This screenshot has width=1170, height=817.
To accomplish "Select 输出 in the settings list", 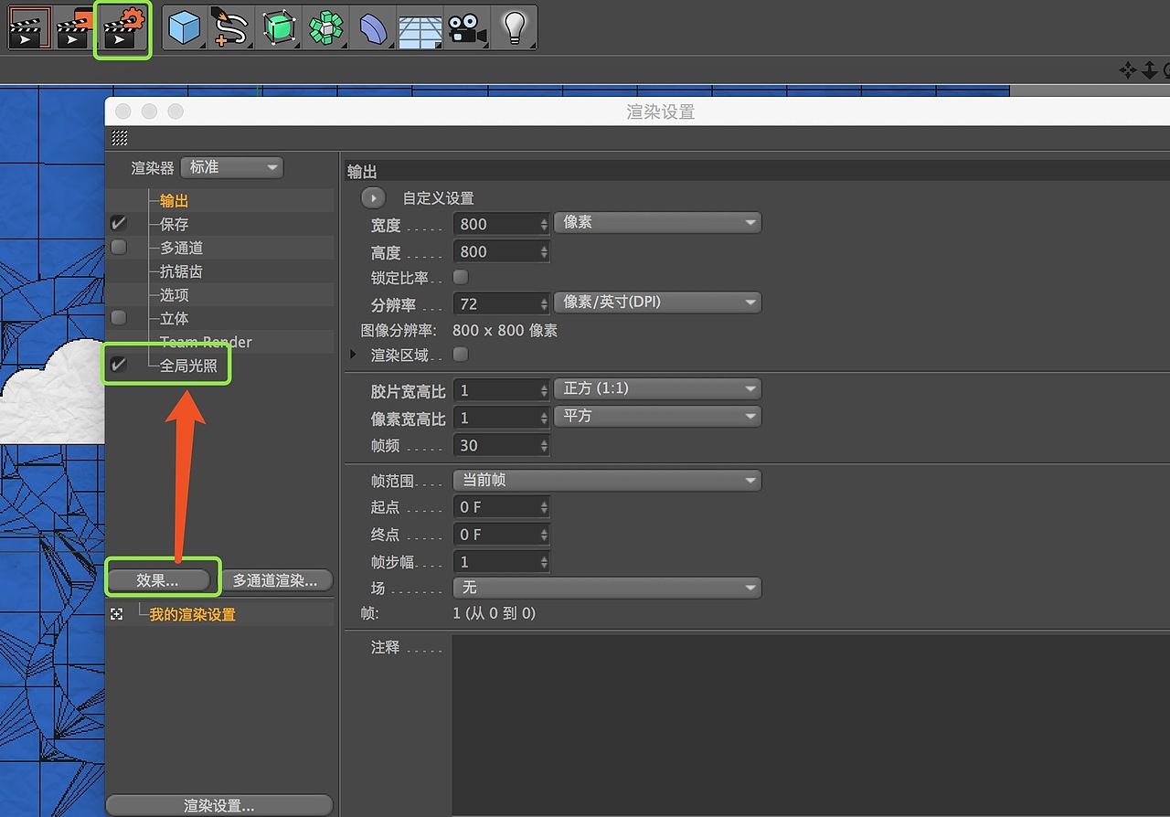I will point(174,201).
